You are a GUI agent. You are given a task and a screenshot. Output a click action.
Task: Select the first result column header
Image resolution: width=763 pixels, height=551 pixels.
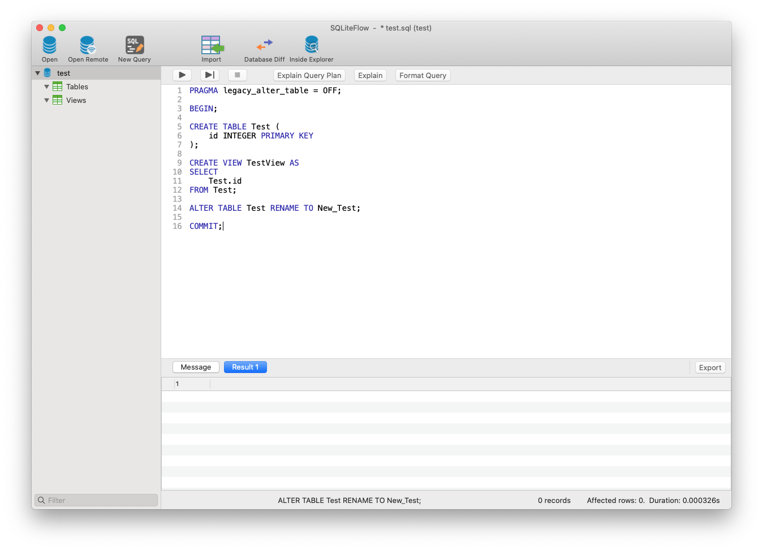191,384
